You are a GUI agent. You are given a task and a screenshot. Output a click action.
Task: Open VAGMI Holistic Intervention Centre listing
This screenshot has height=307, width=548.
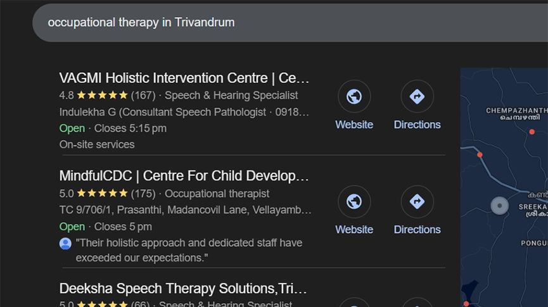(184, 78)
